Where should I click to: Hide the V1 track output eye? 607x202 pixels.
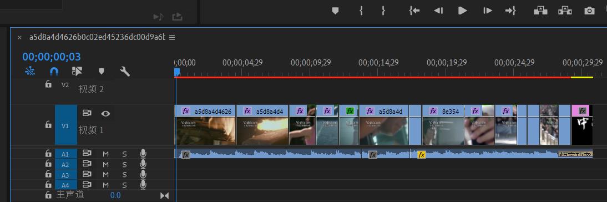[x=105, y=113]
